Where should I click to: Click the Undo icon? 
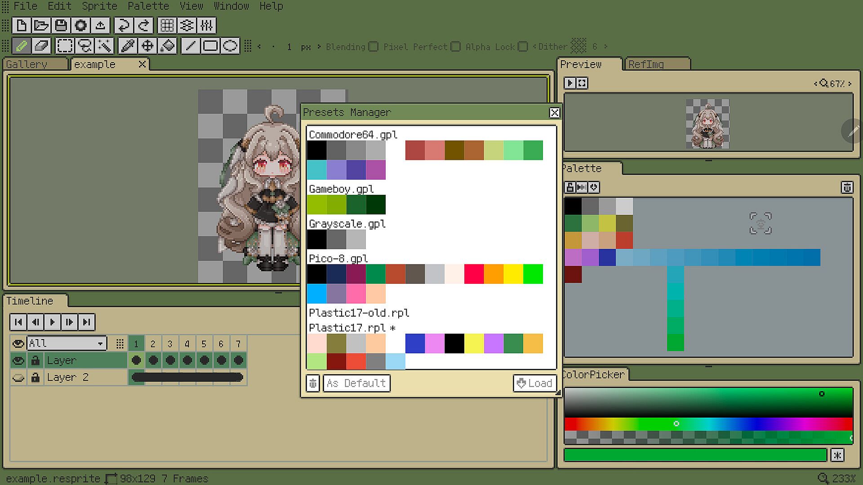123,26
